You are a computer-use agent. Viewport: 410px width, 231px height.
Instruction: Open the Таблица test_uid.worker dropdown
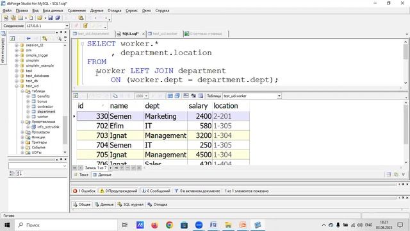coord(279,96)
